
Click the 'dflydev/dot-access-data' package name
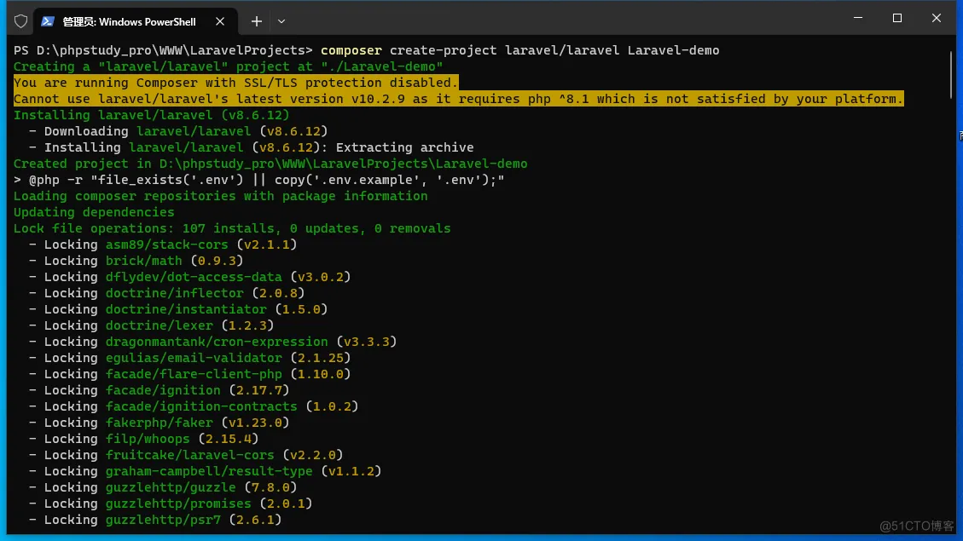click(194, 277)
